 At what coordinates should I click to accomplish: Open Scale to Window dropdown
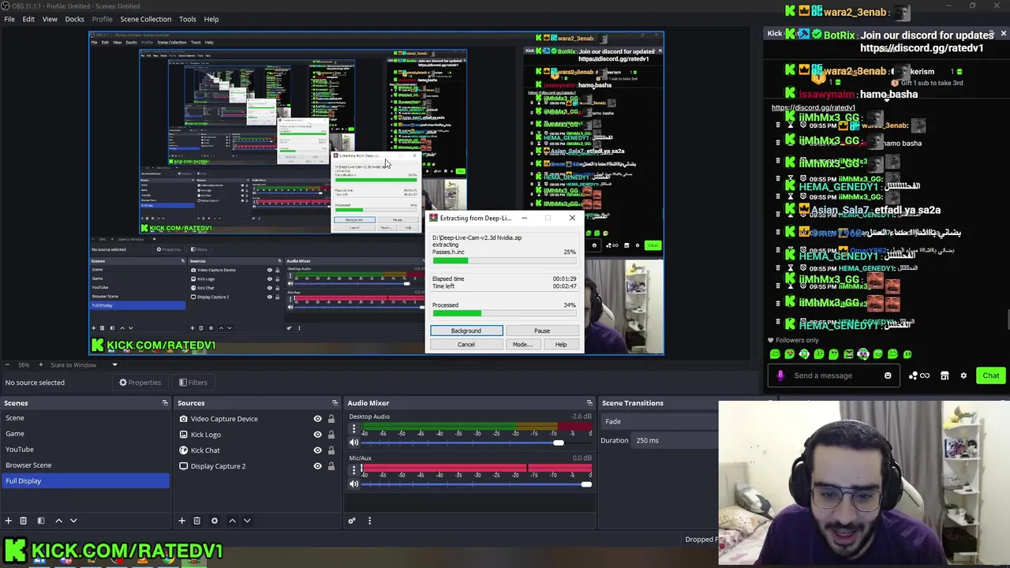(84, 364)
